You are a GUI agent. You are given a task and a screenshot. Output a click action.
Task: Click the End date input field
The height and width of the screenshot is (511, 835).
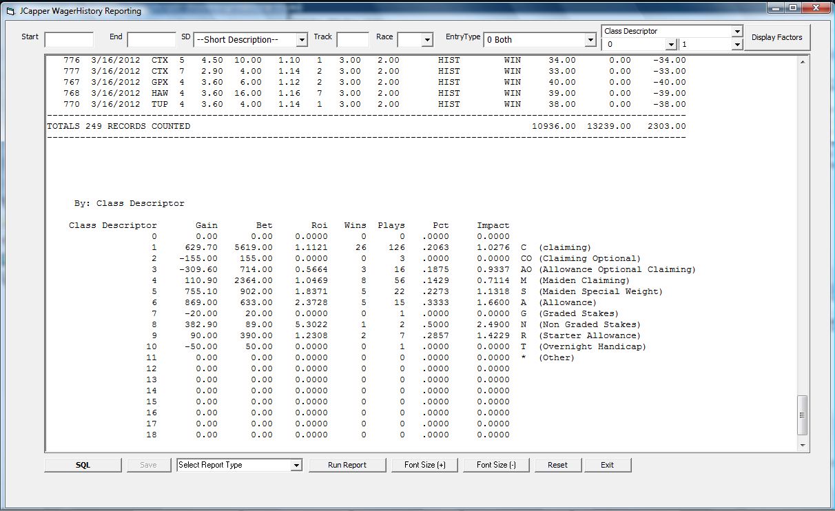click(x=152, y=39)
